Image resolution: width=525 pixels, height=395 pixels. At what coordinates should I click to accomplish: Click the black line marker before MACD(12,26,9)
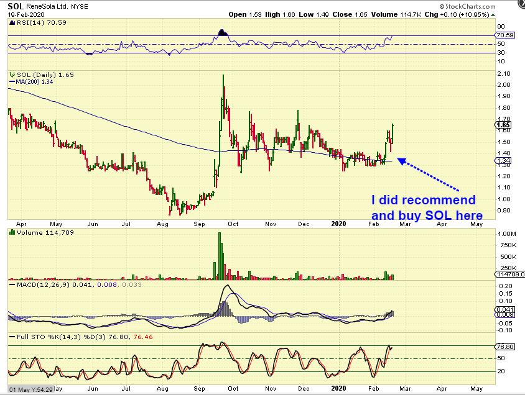tap(12, 285)
